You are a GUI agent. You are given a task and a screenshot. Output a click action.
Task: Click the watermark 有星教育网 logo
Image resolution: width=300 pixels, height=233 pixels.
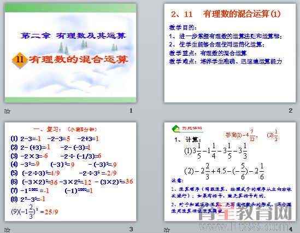point(245,212)
